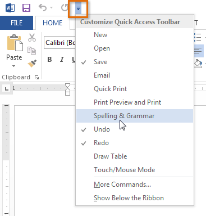Screen dimensions: 206x216
Task: Toggle Underline formatting
Action: tap(74, 60)
